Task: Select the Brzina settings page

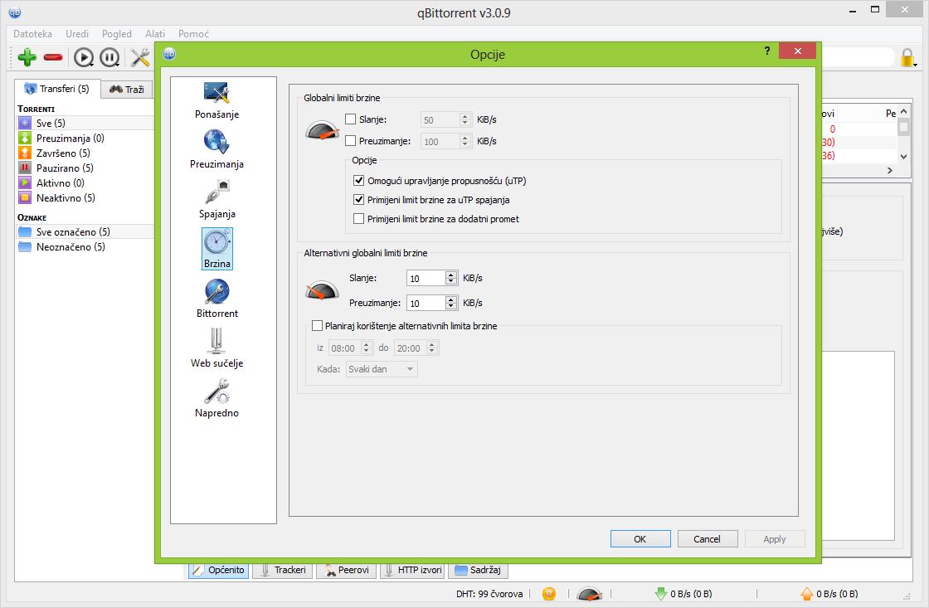Action: [x=216, y=249]
